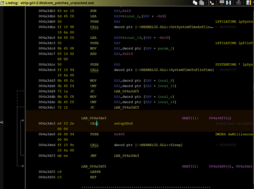
Task: Toggle mouse hover popups icon
Action: pyautogui.click(x=212, y=3)
